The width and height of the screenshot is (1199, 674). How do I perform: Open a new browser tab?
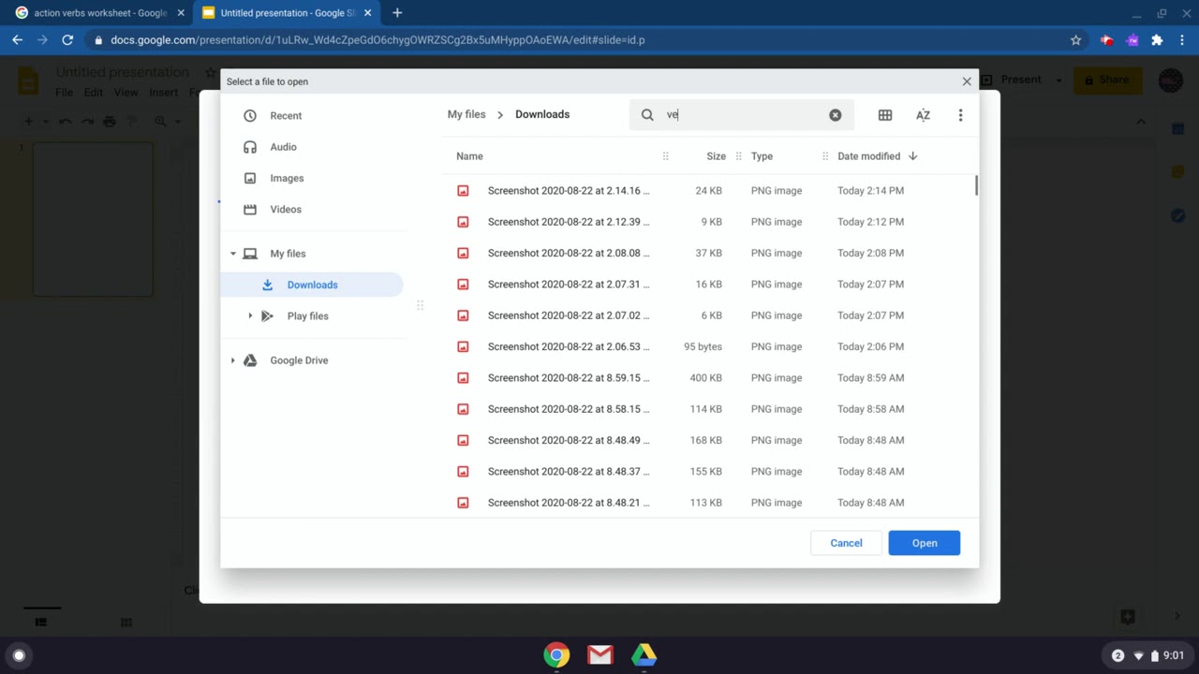397,13
